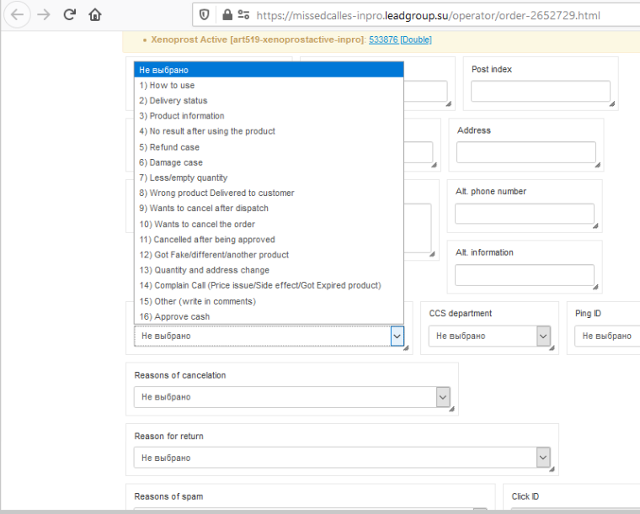
Task: Click the Alt. information field
Action: tap(525, 275)
